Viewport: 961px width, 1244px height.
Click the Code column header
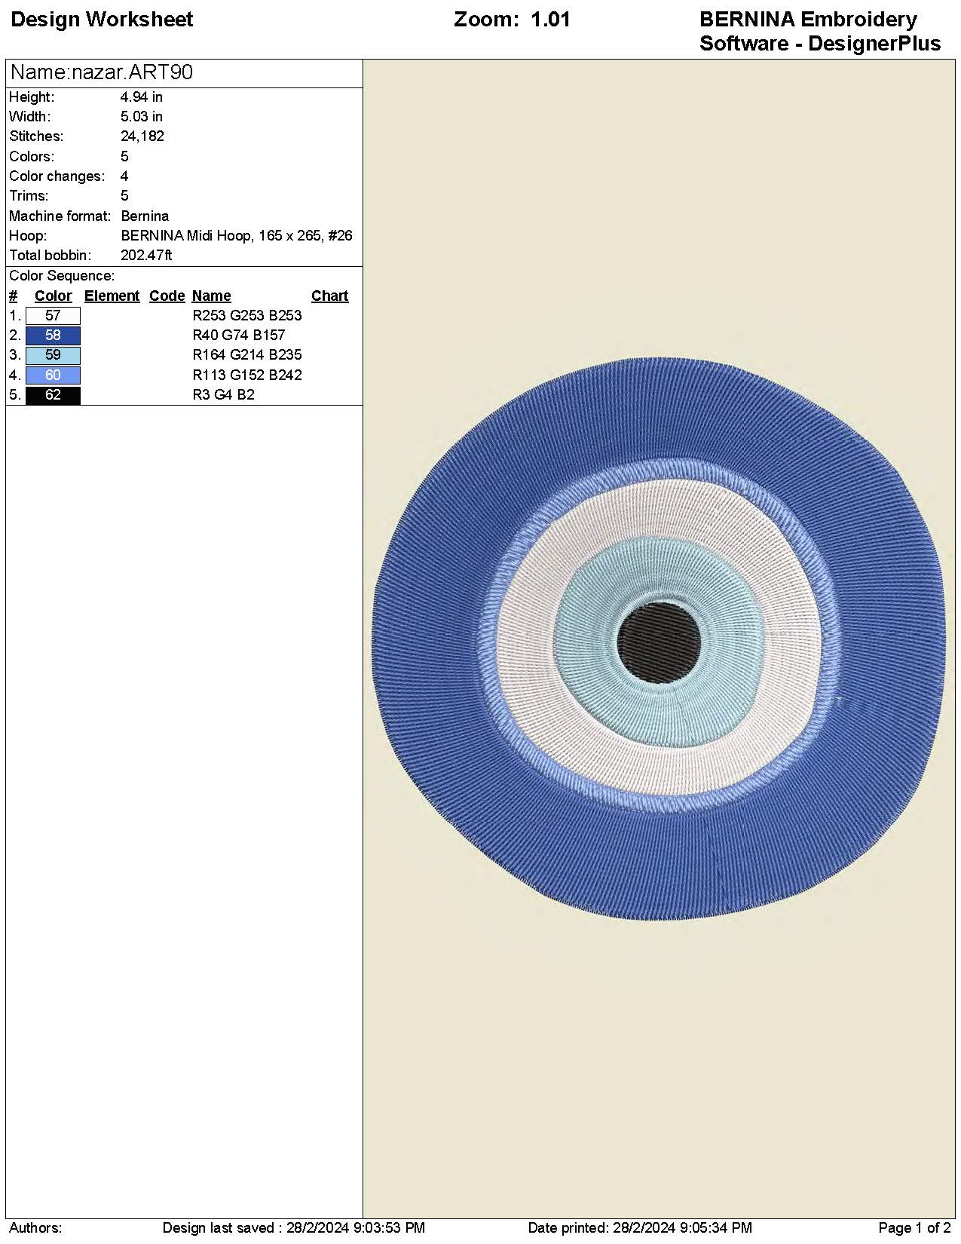[x=167, y=296]
